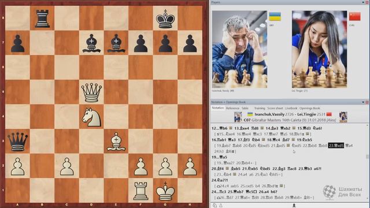Click the Lei,Tingjie name in game header
The image size is (370, 208).
click(x=306, y=114)
